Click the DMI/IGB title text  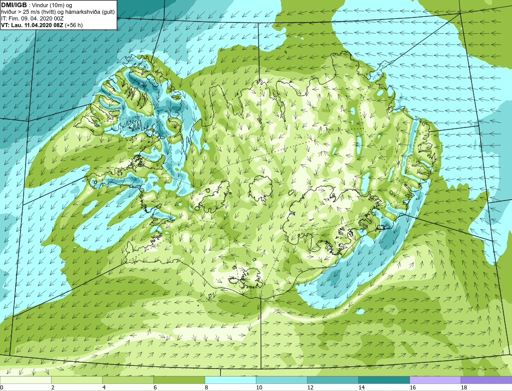pos(14,5)
